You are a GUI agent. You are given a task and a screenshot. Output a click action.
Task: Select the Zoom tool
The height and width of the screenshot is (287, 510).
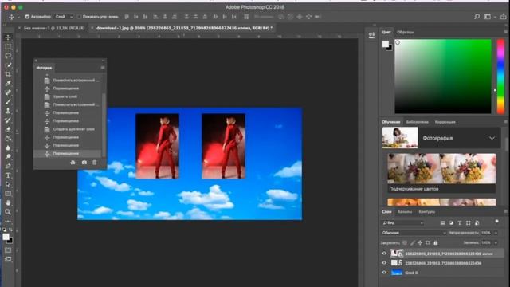pyautogui.click(x=8, y=212)
